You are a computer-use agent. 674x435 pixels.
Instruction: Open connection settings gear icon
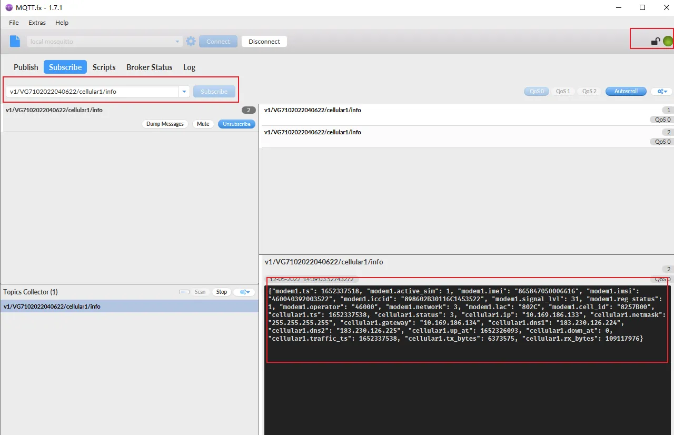click(191, 41)
